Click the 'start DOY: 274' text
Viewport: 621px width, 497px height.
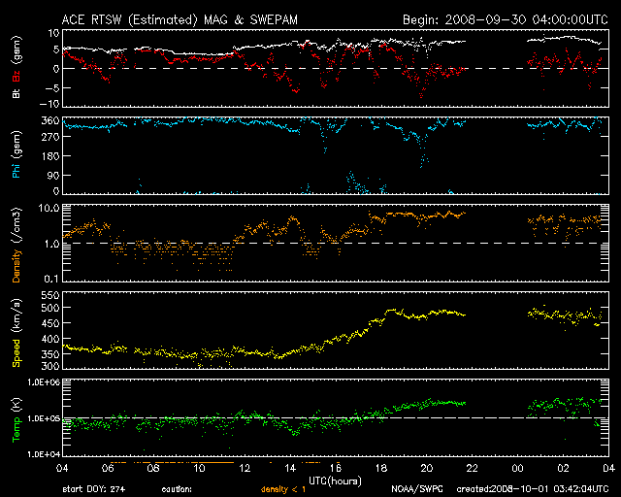94,489
